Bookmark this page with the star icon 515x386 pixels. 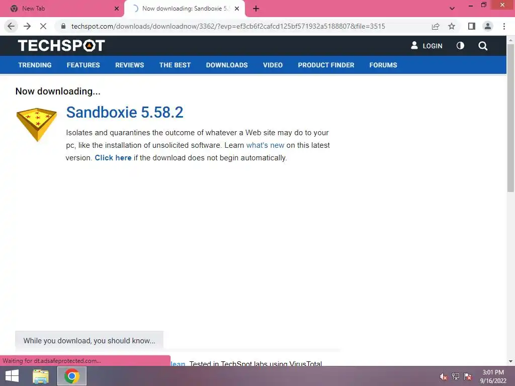pos(452,26)
